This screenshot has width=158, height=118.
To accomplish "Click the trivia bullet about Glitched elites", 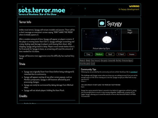I will [x=49, y=86].
